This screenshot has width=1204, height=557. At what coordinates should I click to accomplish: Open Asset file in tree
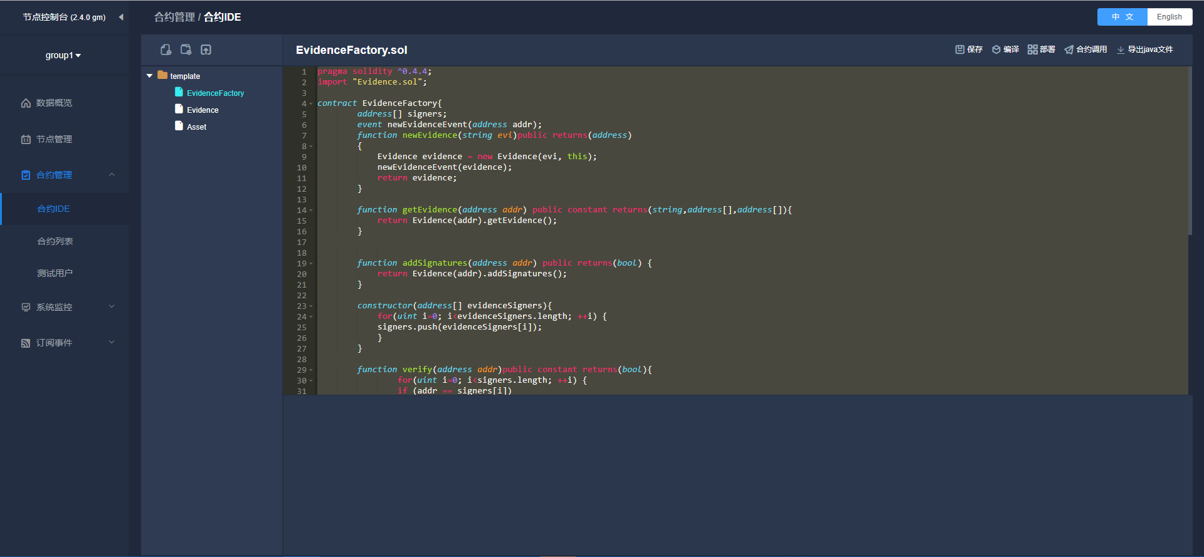[x=196, y=127]
